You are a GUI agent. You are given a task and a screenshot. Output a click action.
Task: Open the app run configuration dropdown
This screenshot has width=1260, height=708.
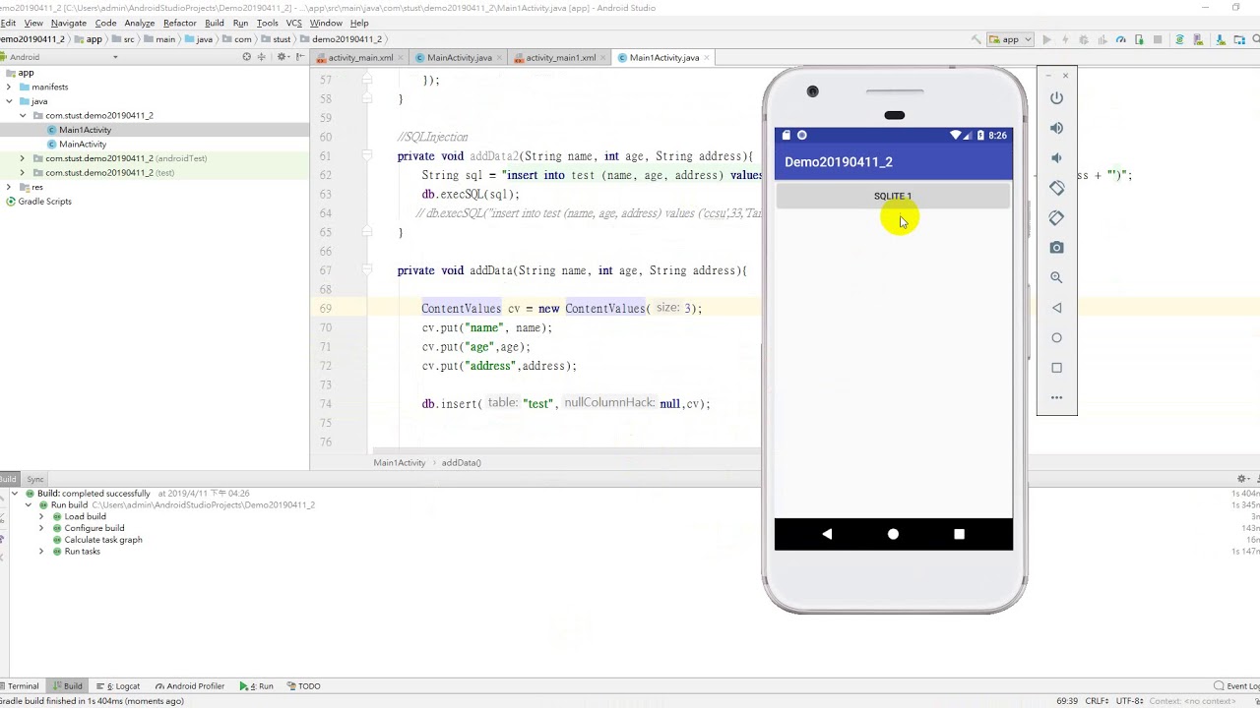point(1011,39)
